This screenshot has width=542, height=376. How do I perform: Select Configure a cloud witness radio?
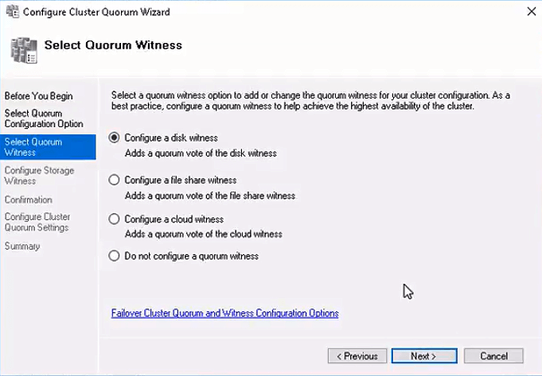click(114, 219)
